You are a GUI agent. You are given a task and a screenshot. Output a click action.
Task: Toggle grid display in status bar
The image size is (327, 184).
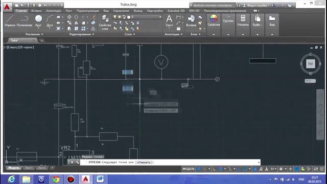pos(199,169)
